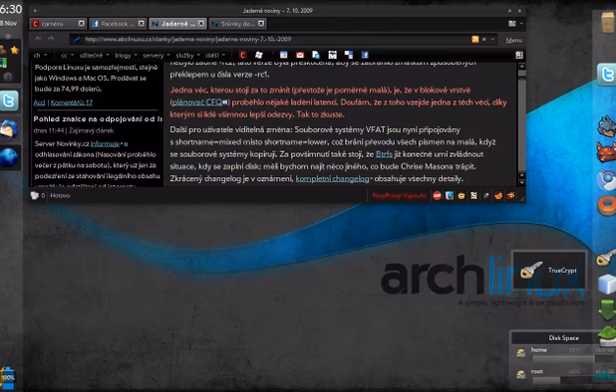The width and height of the screenshot is (616, 392).
Task: Click the 'informuje' link in sidebar
Action: click(105, 144)
